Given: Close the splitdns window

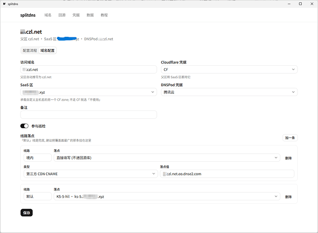Looking at the screenshot, I should [x=312, y=4].
